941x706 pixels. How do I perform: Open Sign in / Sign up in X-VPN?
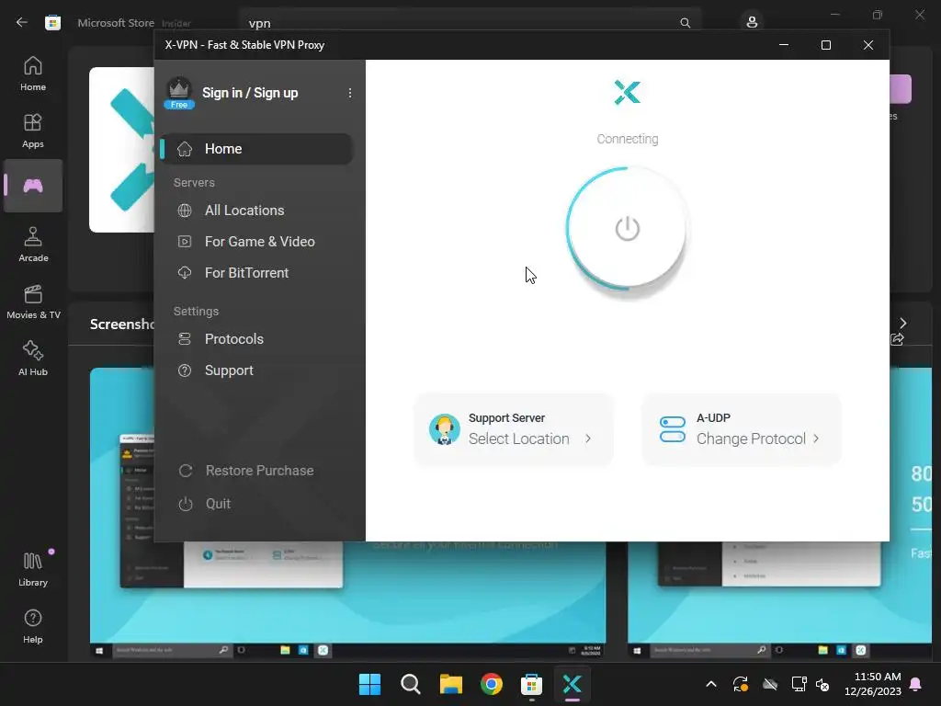[250, 93]
